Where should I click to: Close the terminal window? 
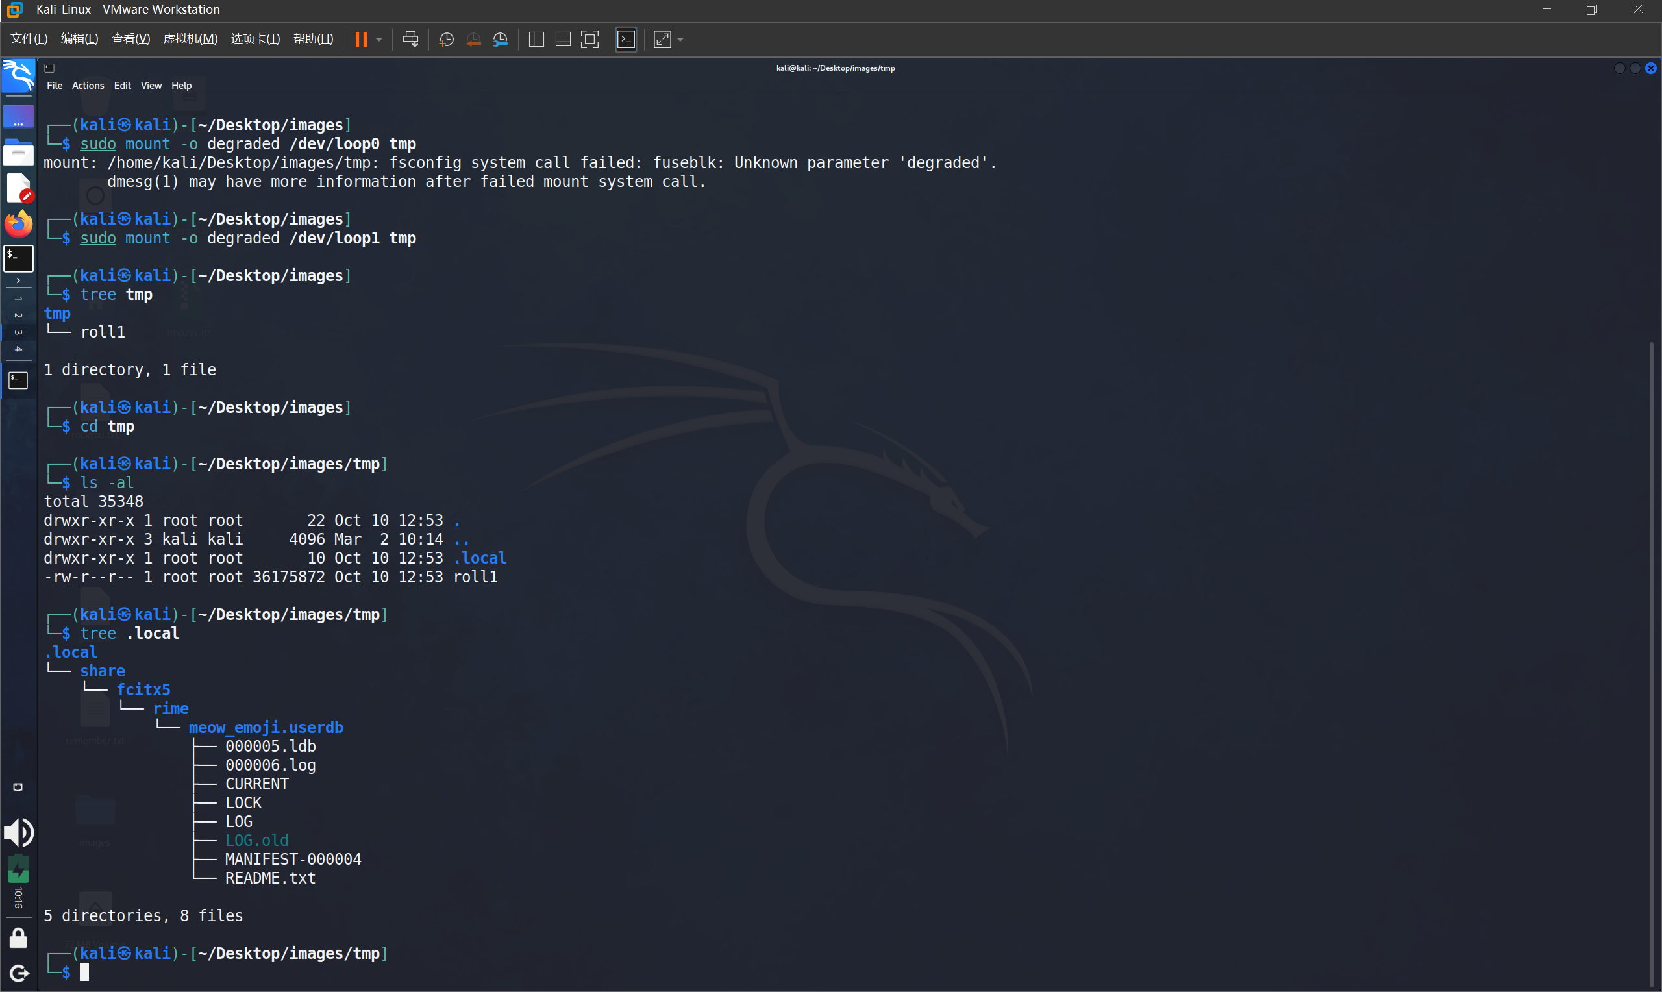(x=1651, y=68)
